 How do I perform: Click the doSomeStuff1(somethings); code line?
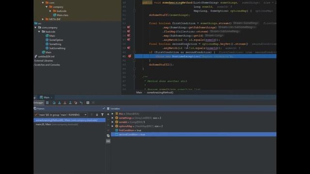170,15
